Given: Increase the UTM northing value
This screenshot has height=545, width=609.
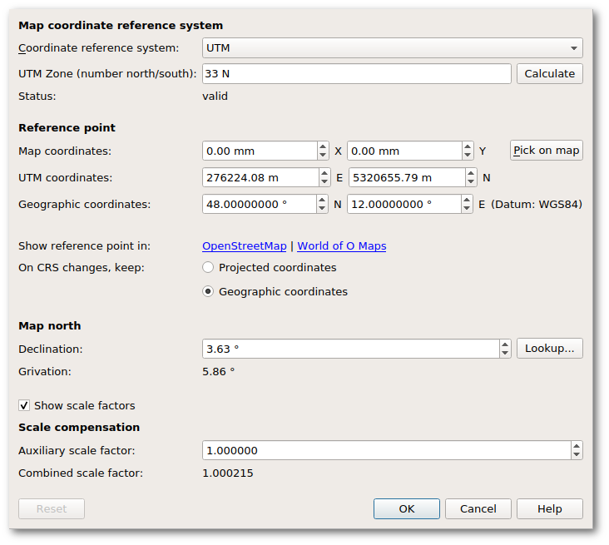Looking at the screenshot, I should point(471,173).
